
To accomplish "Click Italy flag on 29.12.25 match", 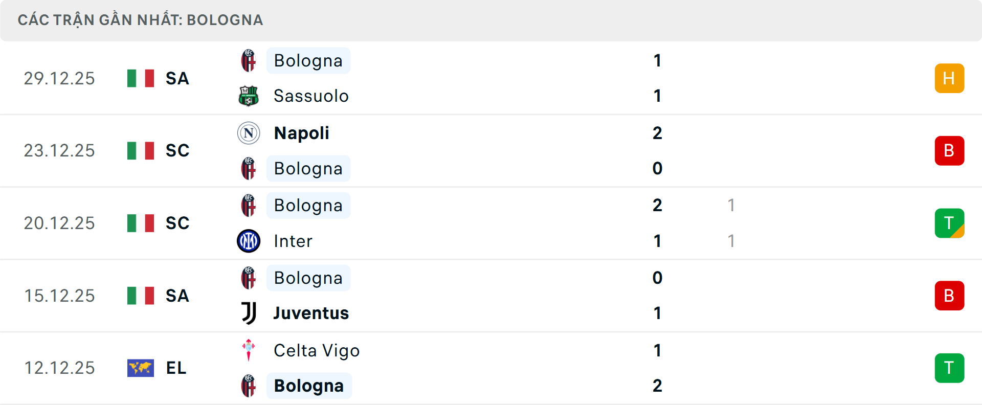I will (141, 78).
